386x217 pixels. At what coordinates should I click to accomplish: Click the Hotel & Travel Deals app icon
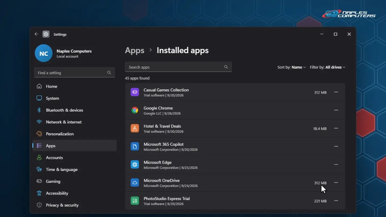coord(135,128)
